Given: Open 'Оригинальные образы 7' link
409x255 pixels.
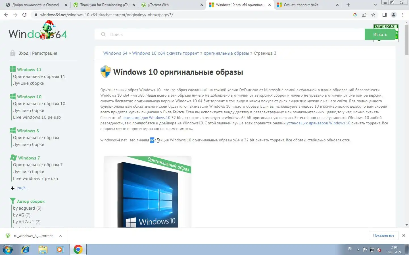Looking at the screenshot, I should [38, 165].
